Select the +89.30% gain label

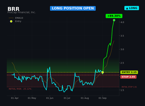(x=114, y=16)
